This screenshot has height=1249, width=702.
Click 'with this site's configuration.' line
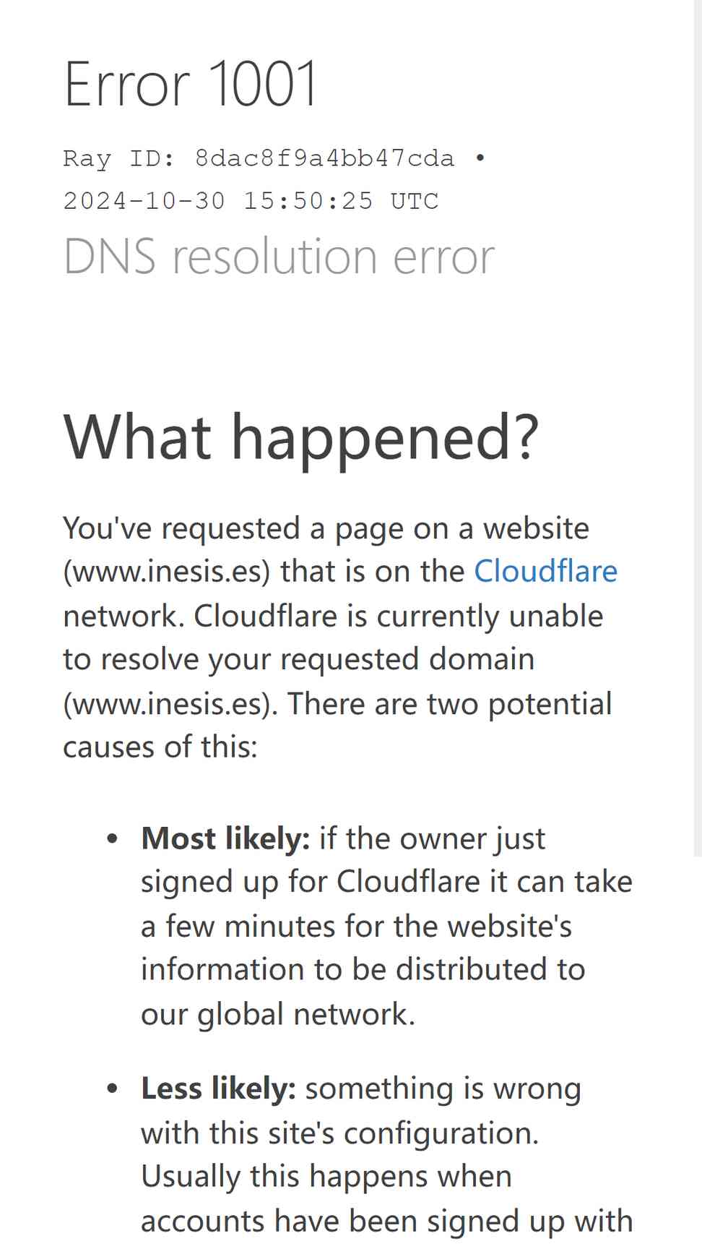click(x=339, y=1133)
